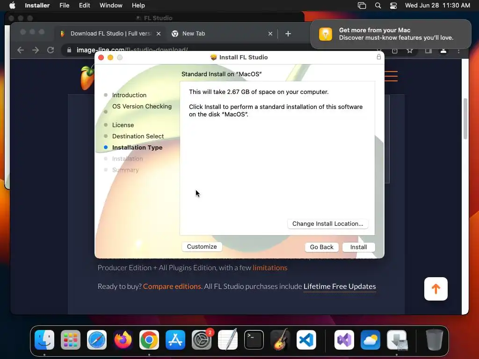This screenshot has width=479, height=359.
Task: Open App Store from the dock
Action: tap(175, 340)
